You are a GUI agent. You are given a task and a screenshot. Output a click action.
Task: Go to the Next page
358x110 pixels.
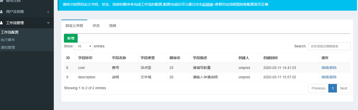tap(344, 88)
